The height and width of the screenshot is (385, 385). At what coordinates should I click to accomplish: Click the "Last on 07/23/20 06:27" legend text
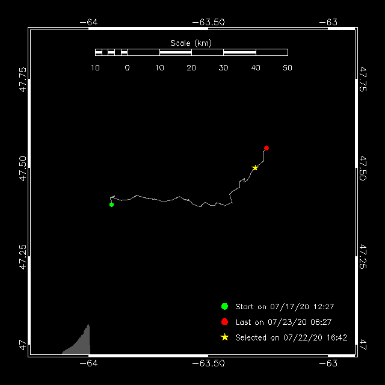point(283,322)
